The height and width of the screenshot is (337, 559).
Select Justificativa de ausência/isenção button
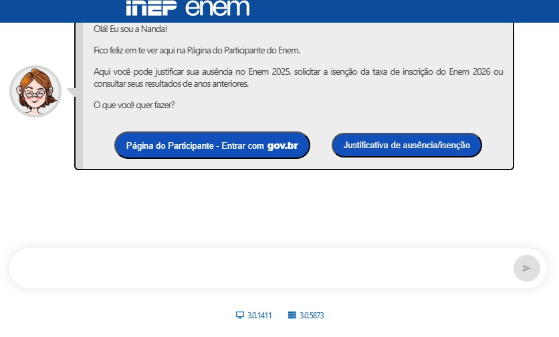(407, 145)
